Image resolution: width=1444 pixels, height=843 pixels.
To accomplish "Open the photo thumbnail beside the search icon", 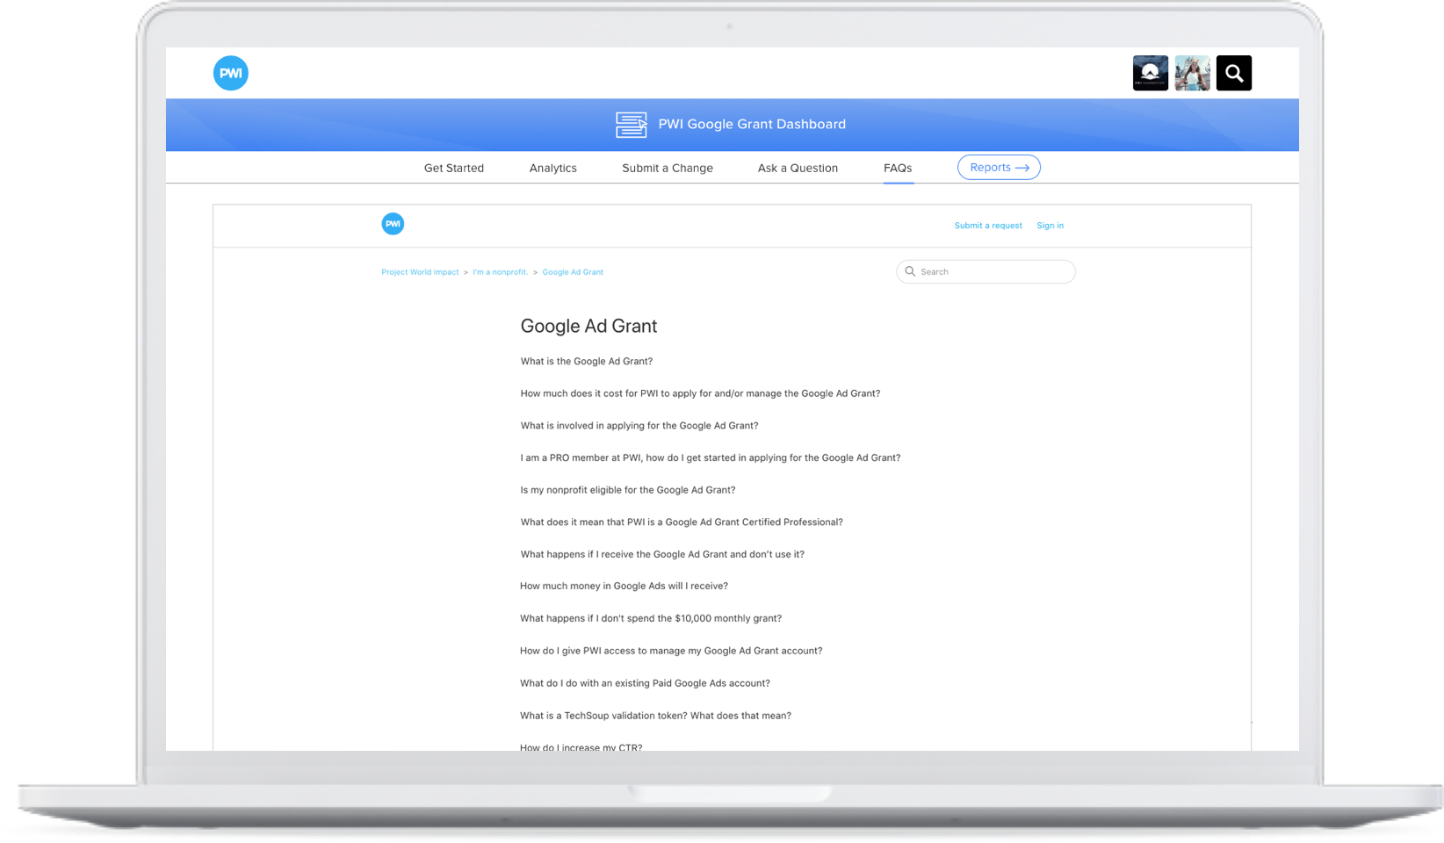I will pos(1192,73).
